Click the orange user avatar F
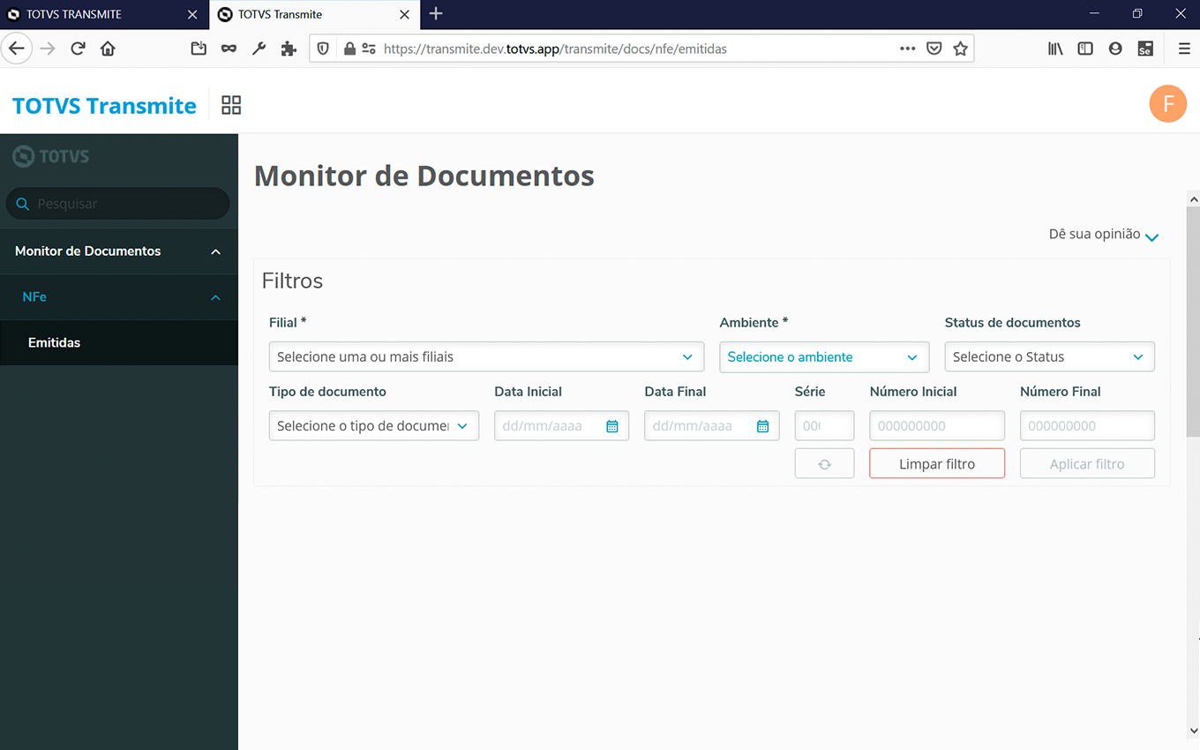1200x750 pixels. point(1167,104)
